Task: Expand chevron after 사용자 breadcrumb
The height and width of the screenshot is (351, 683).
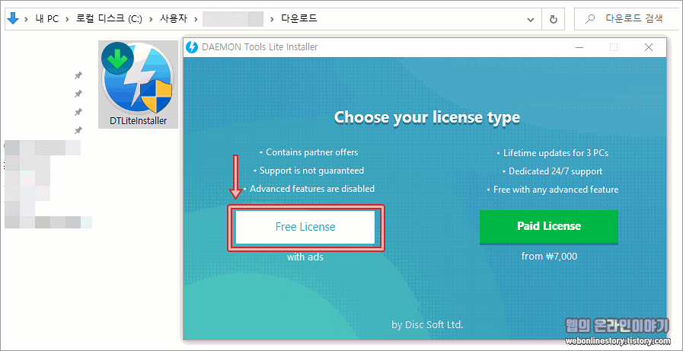Action: tap(196, 19)
